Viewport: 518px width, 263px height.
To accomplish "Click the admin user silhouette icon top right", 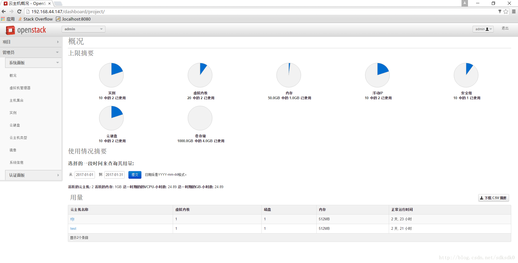I will [x=487, y=29].
